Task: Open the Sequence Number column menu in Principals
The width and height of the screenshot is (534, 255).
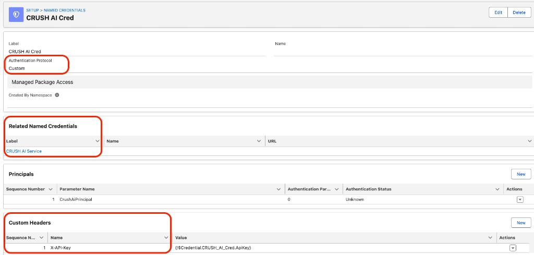Action: [x=51, y=189]
